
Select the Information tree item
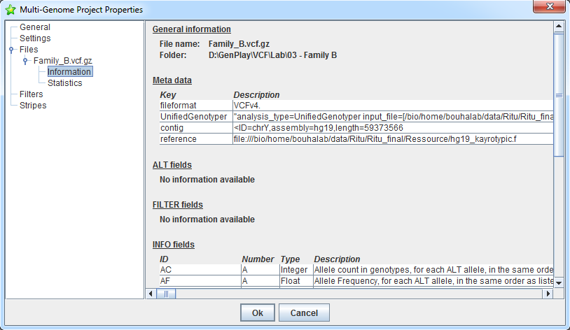pos(69,72)
